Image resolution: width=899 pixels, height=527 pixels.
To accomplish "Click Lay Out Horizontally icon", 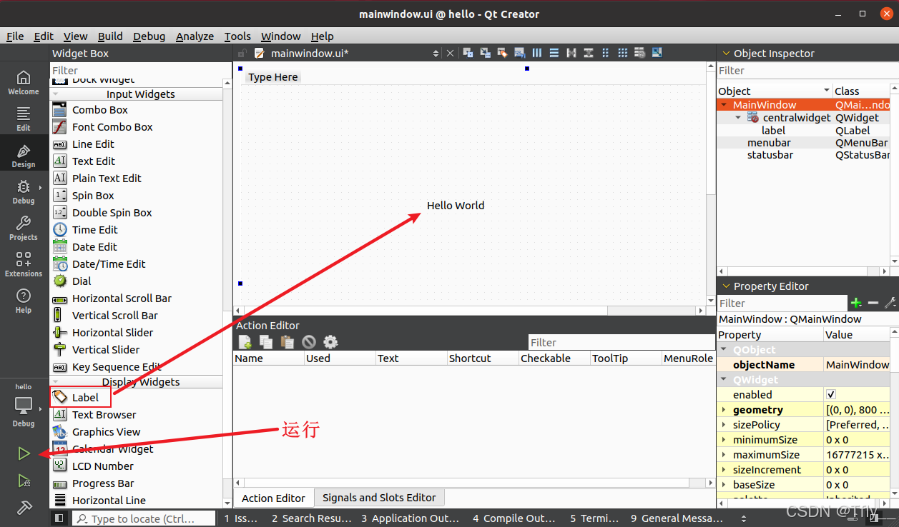I will point(537,53).
